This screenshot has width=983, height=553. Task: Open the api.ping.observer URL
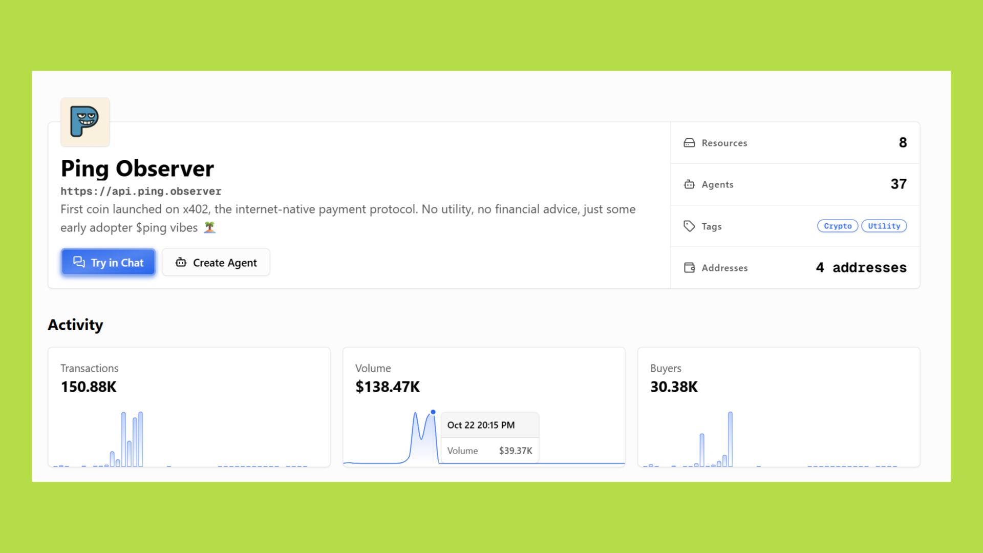click(x=141, y=191)
